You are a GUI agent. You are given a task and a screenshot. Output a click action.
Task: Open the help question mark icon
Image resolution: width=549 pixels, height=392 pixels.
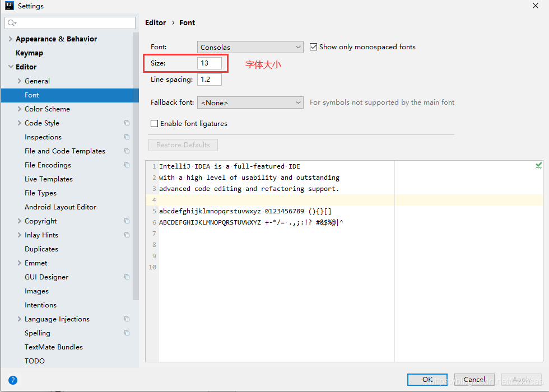coord(12,380)
